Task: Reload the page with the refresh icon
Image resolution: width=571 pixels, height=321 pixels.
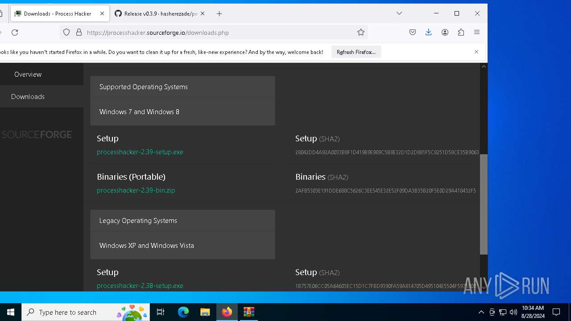Action: coord(15,32)
